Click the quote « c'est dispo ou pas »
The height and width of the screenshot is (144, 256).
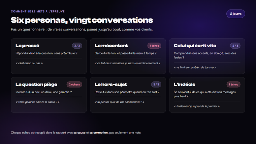click(29, 63)
